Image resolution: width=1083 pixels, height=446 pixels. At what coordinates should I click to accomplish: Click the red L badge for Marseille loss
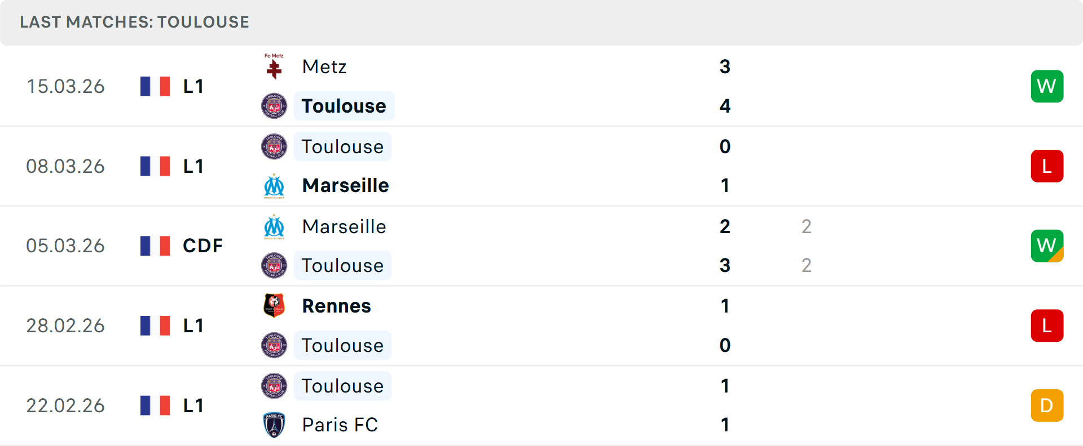[1047, 166]
